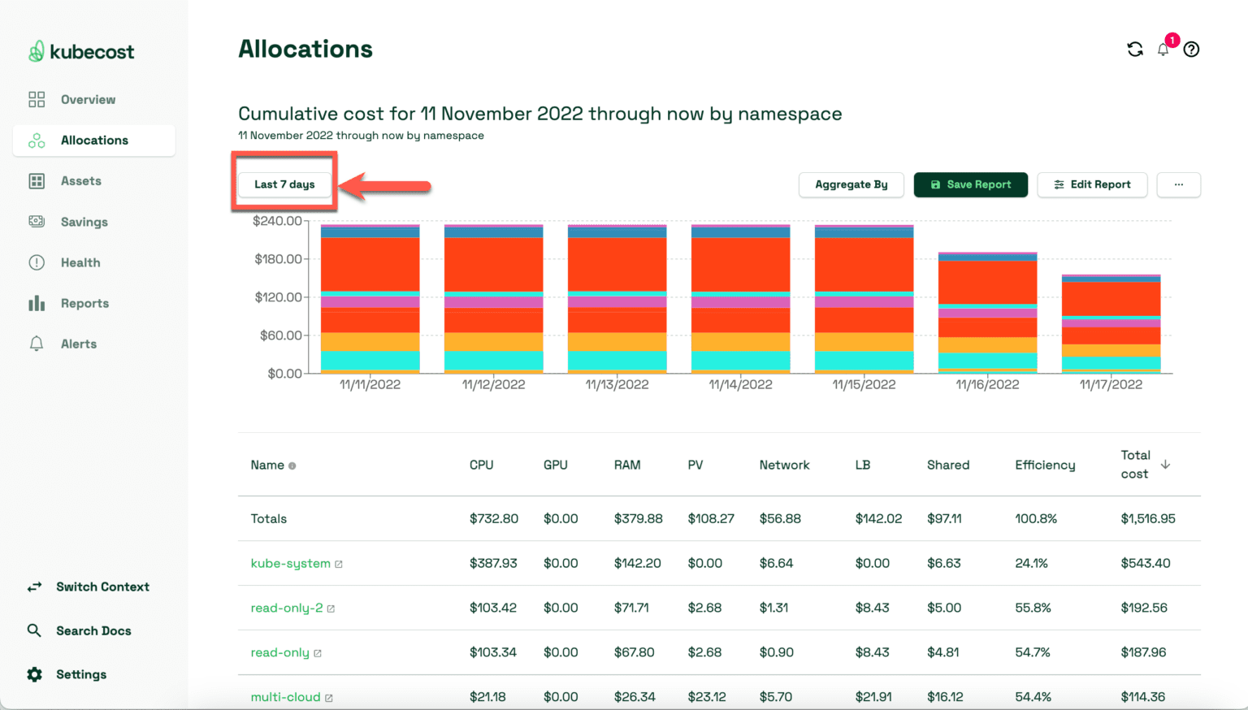Open the kube-system namespace link
This screenshot has height=710, width=1248.
pos(290,562)
